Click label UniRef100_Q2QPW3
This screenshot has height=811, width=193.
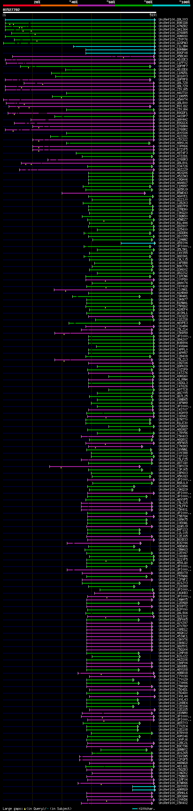(x=173, y=43)
